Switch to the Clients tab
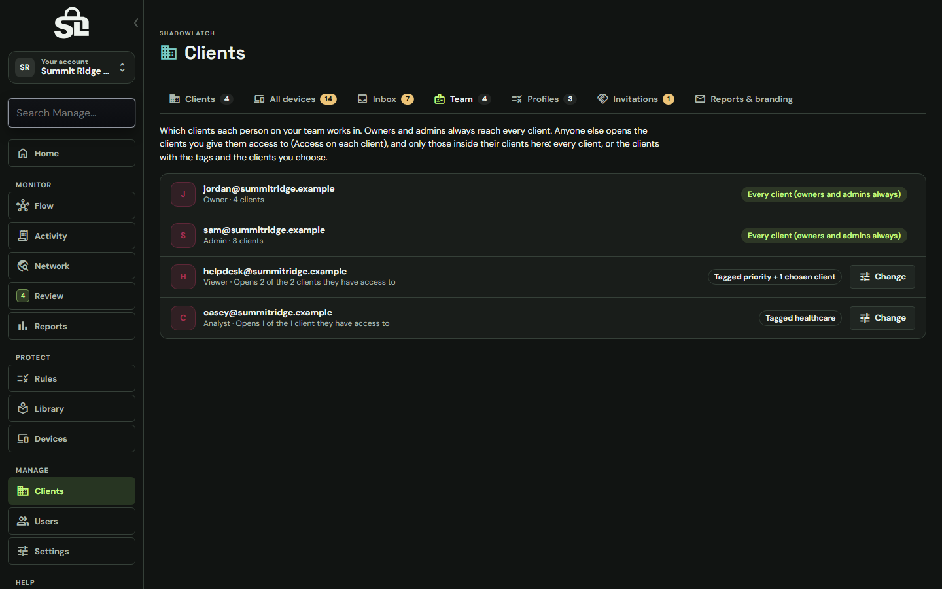This screenshot has width=942, height=589. tap(201, 99)
